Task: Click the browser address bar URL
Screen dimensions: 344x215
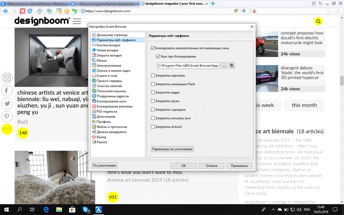Action: [x=108, y=11]
